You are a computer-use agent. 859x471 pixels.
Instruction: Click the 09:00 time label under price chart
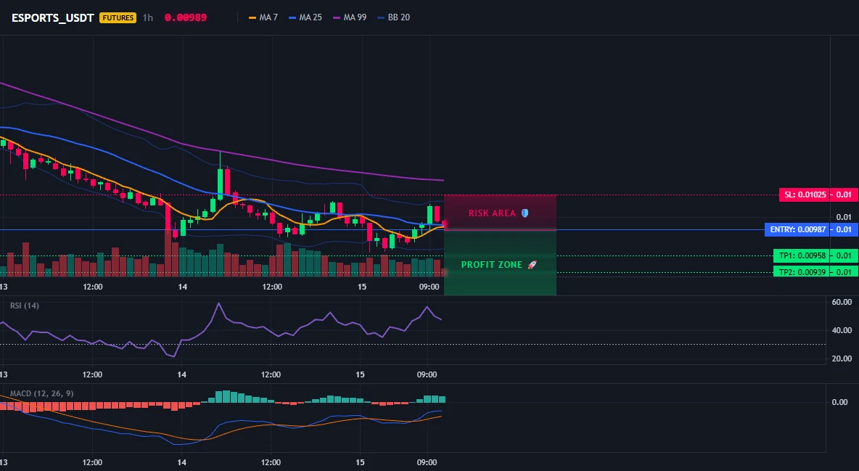(x=429, y=287)
